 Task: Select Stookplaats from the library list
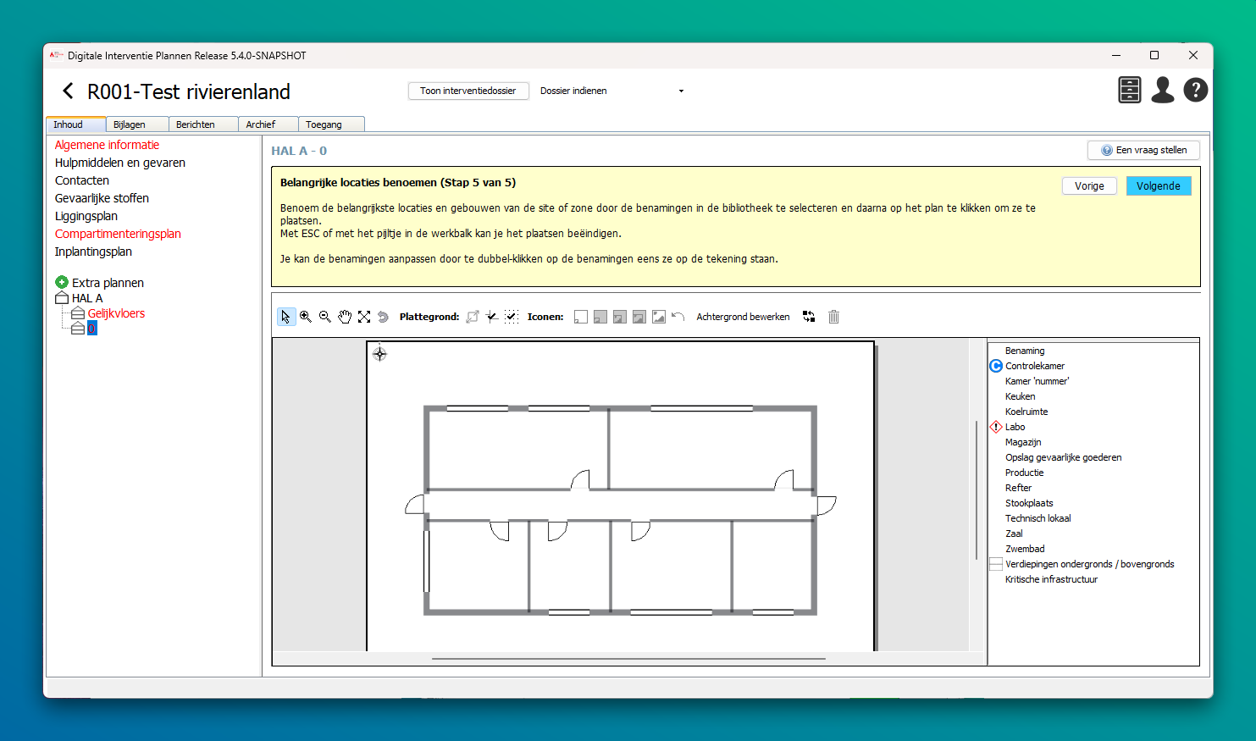click(1029, 503)
